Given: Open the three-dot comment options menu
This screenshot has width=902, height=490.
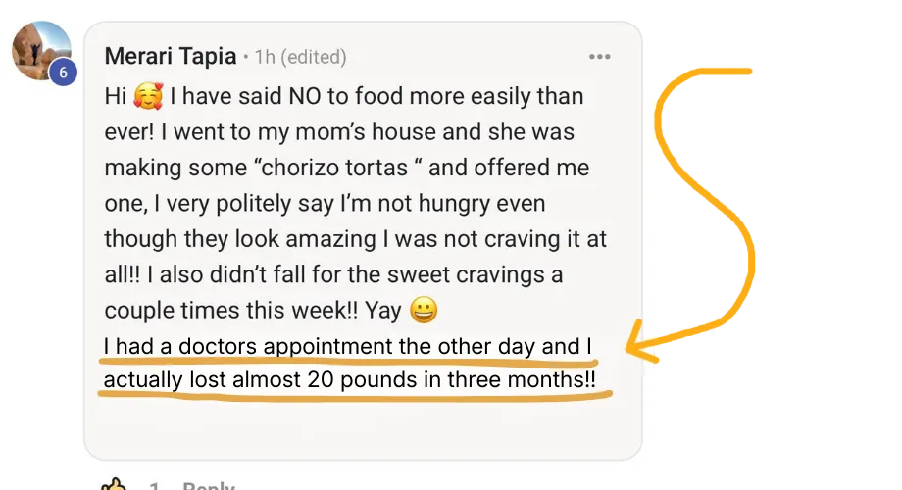Looking at the screenshot, I should pos(599,57).
